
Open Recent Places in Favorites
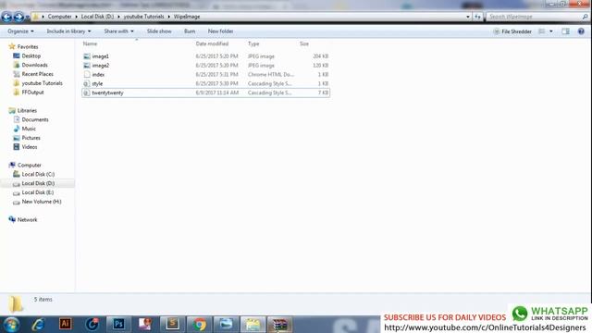coord(37,74)
